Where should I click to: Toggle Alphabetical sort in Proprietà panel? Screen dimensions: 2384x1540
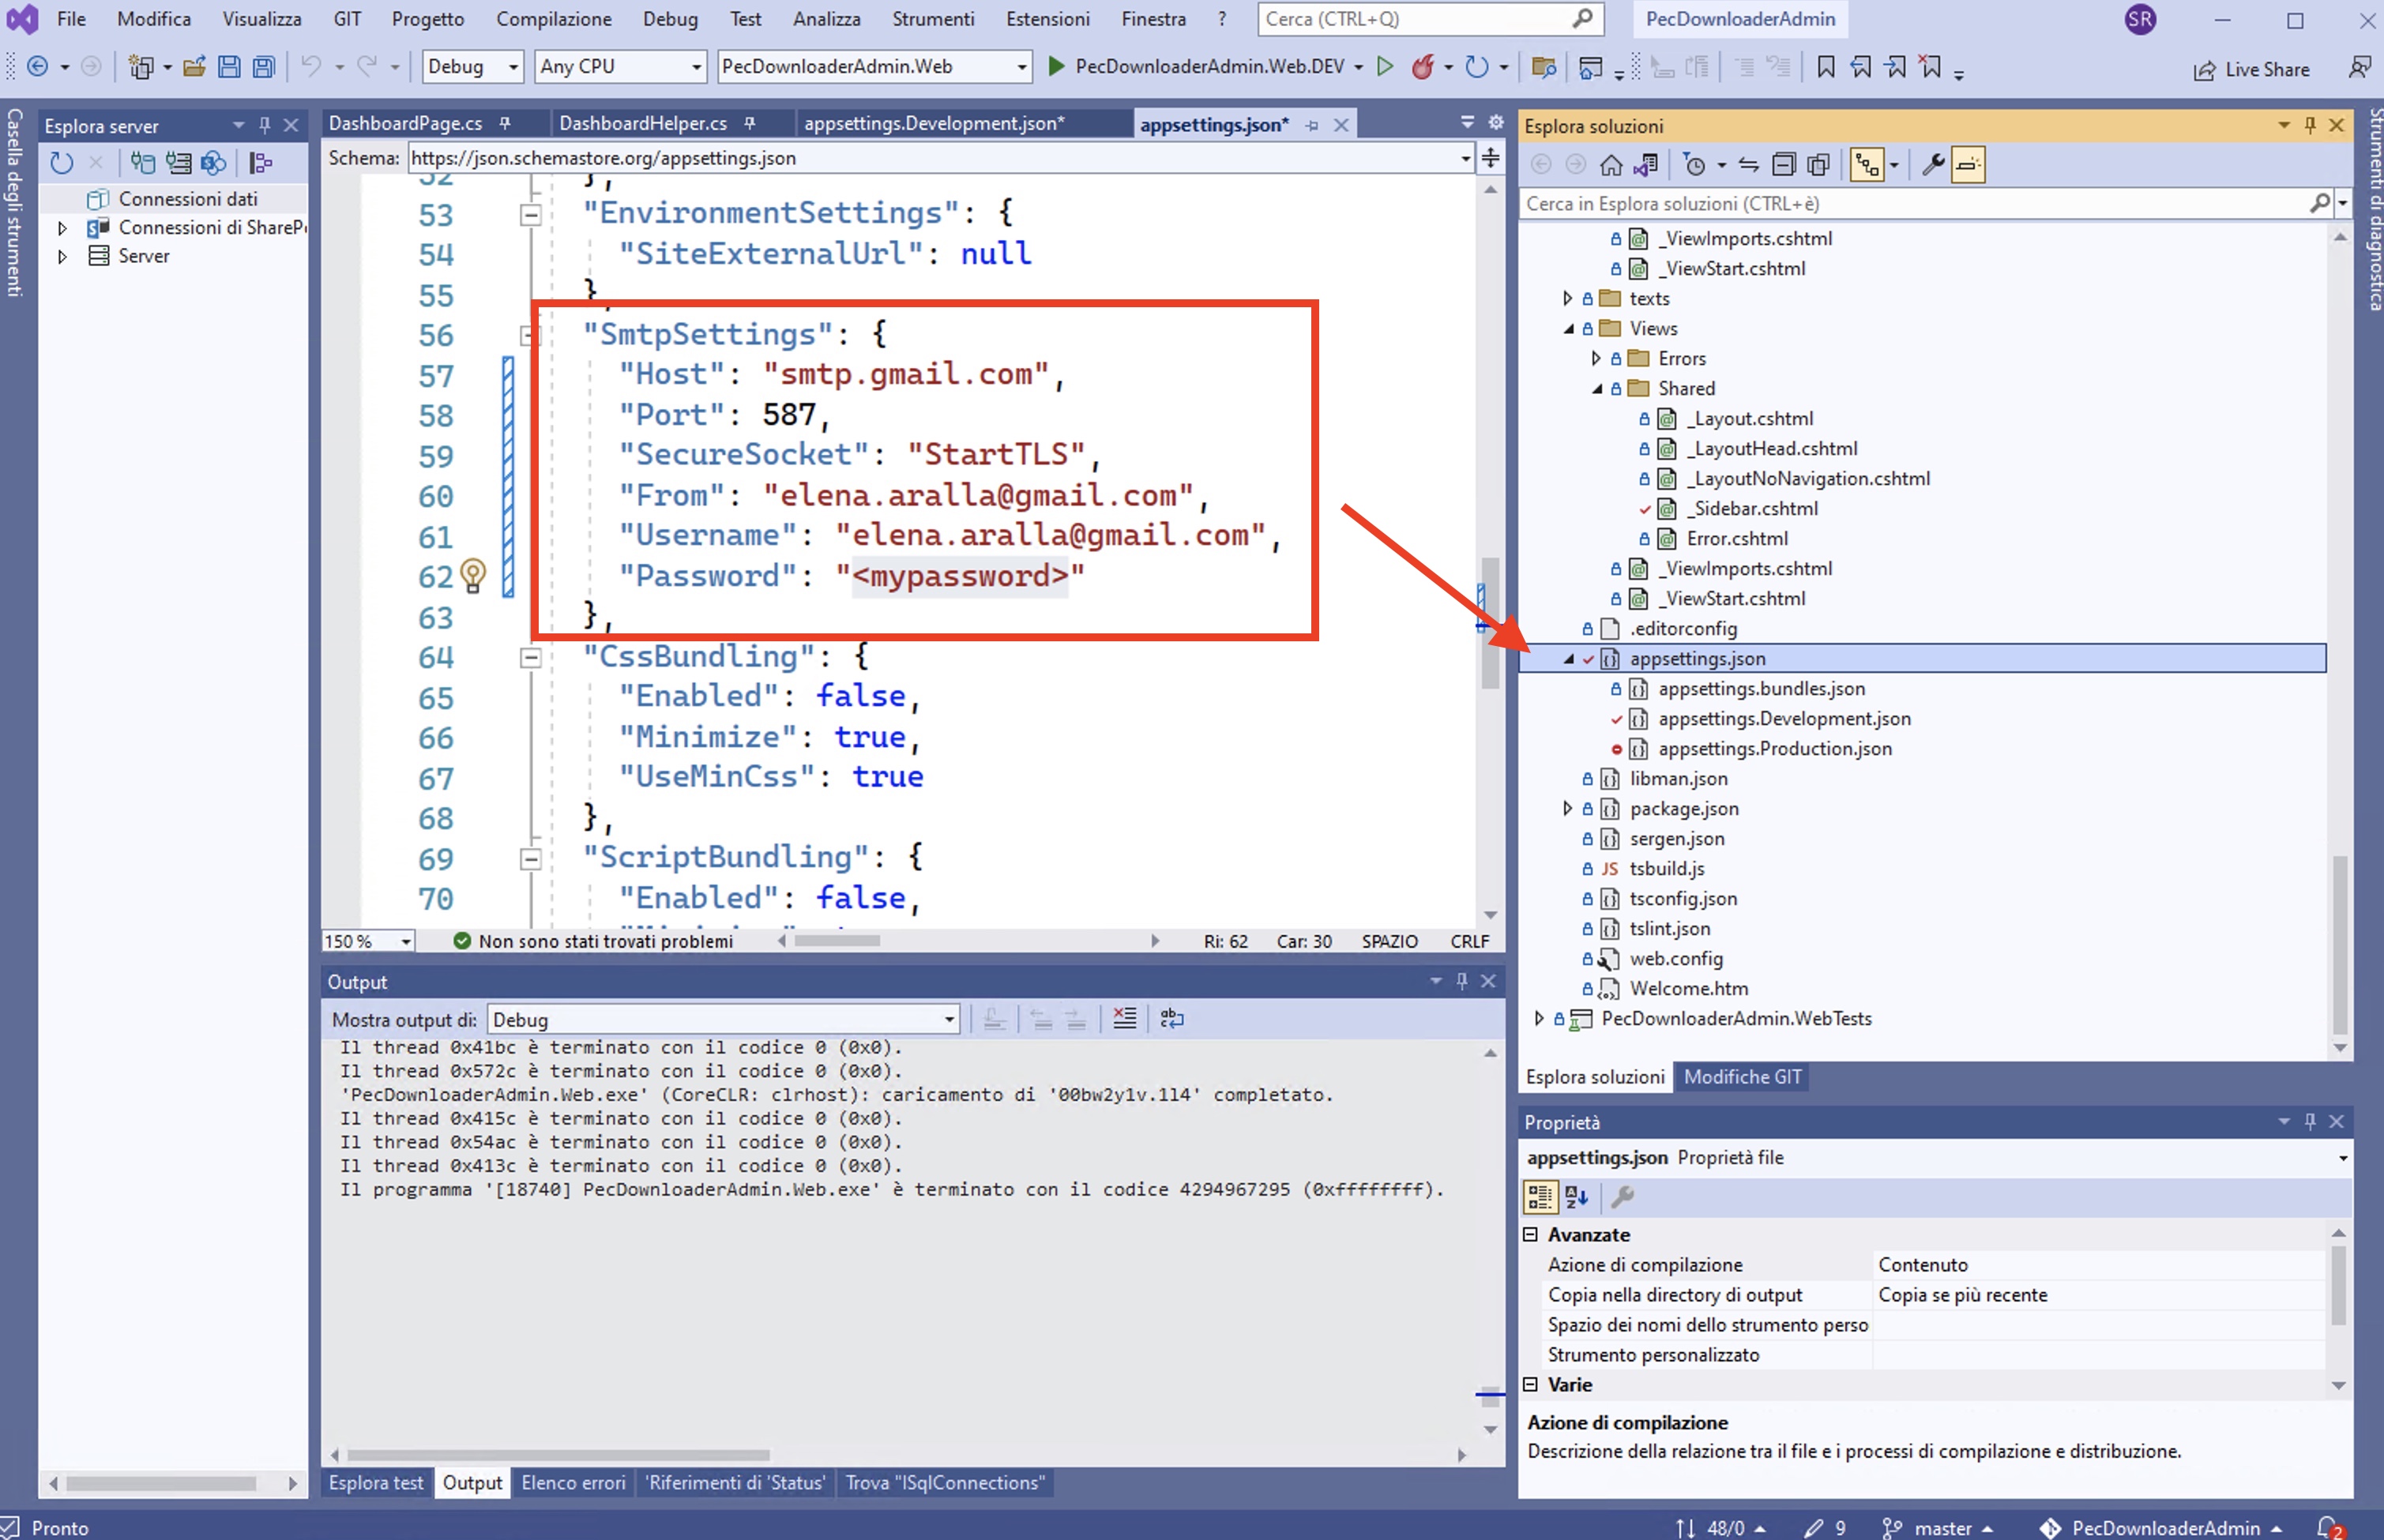coord(1577,1196)
